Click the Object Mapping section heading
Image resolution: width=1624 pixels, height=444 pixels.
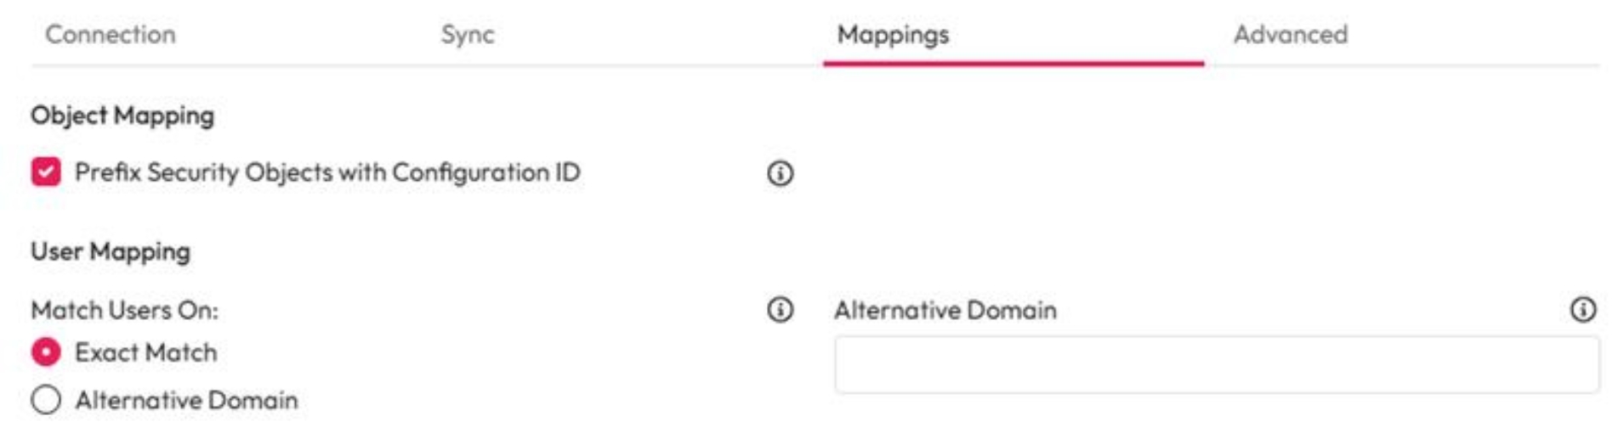(122, 115)
